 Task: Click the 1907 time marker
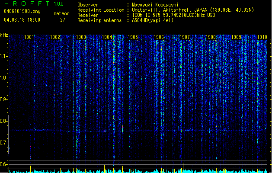click(x=185, y=37)
